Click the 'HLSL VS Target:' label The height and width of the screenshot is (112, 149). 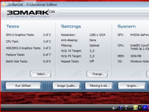(x=71, y=51)
